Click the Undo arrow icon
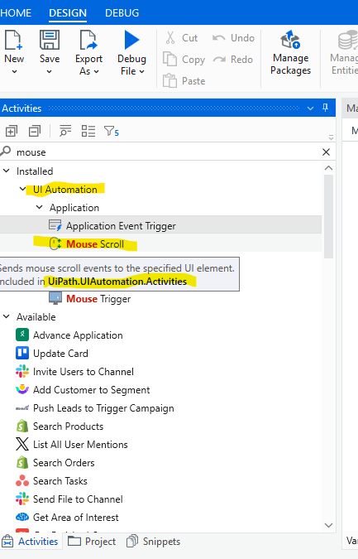The image size is (358, 559). pyautogui.click(x=219, y=38)
